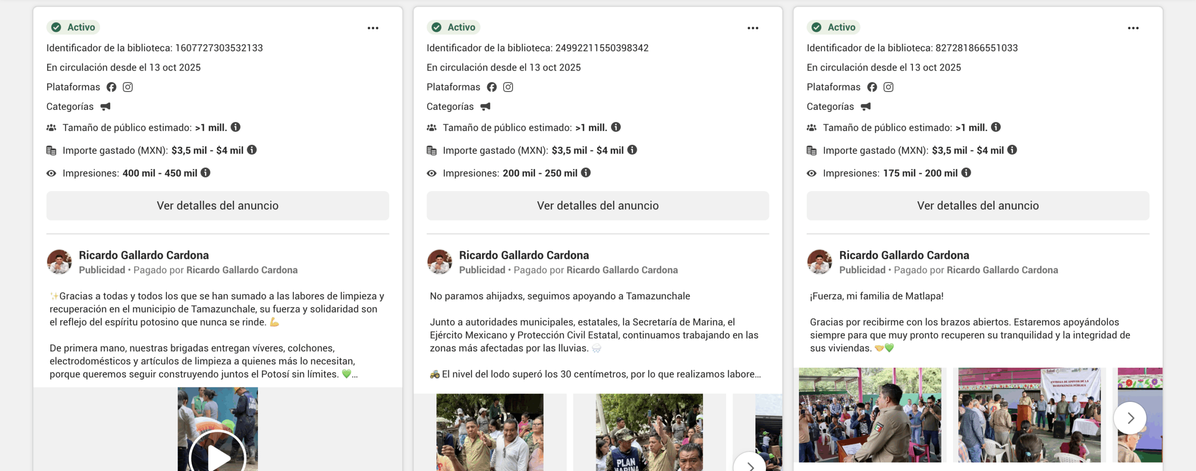Image resolution: width=1196 pixels, height=471 pixels.
Task: Open Ricardo Gallardo Cardona page name on first ad
Action: click(x=143, y=255)
